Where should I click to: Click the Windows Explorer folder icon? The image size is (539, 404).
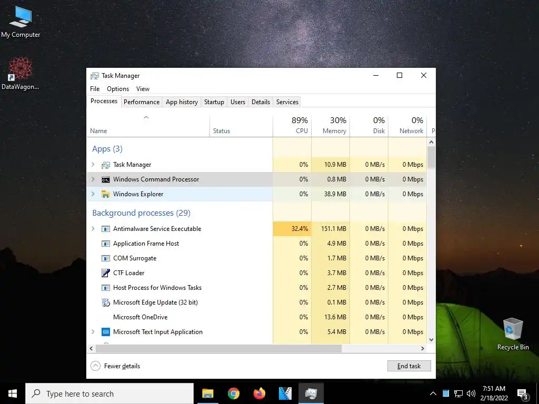pos(105,194)
